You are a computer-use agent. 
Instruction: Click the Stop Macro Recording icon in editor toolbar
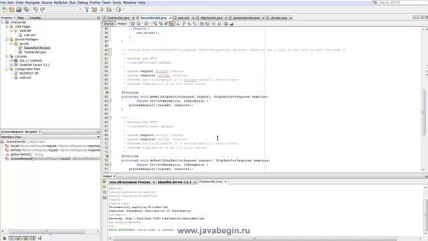tap(219, 24)
